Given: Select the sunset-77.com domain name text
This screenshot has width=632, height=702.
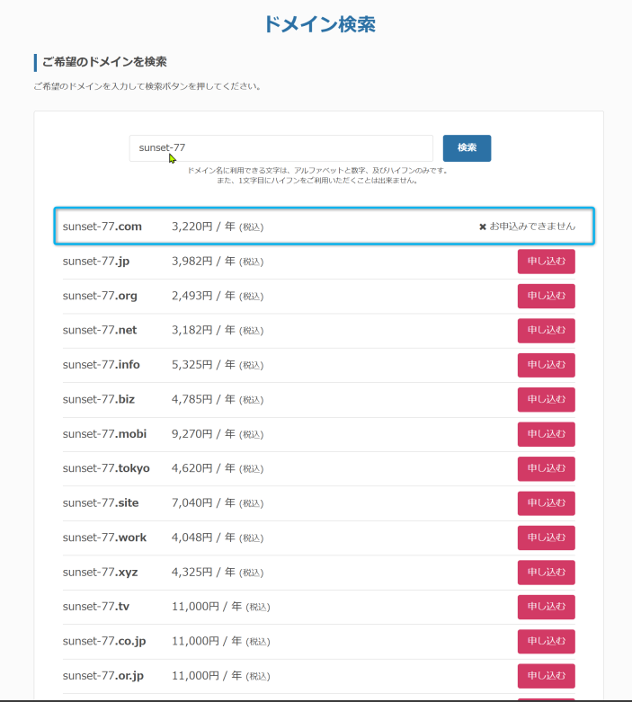Looking at the screenshot, I should tap(102, 227).
